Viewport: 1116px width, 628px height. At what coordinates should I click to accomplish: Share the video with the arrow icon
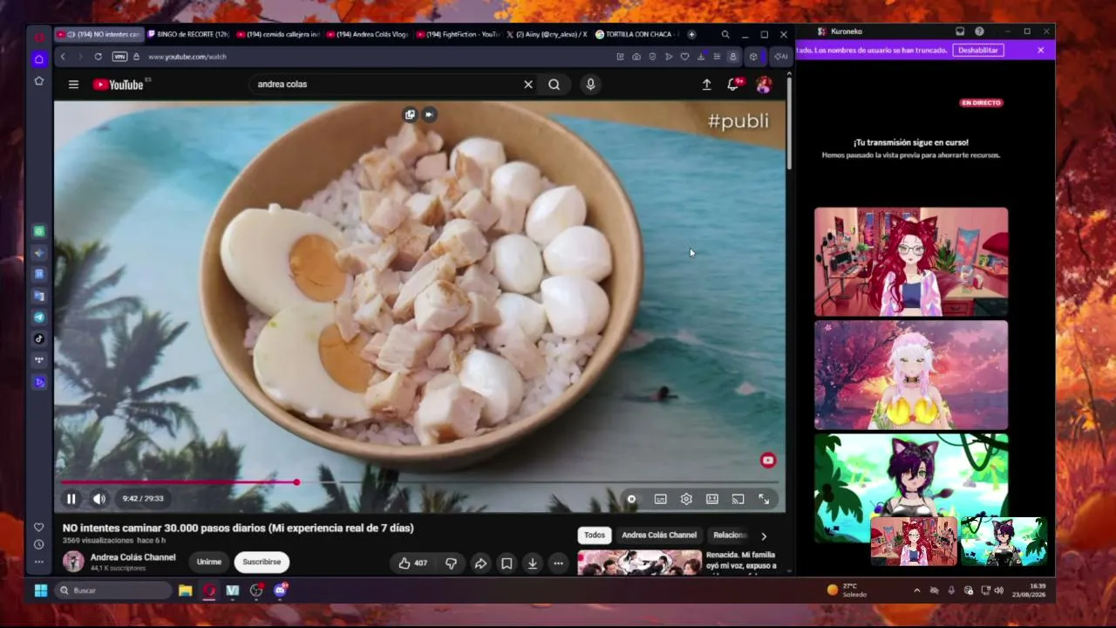[x=480, y=563]
